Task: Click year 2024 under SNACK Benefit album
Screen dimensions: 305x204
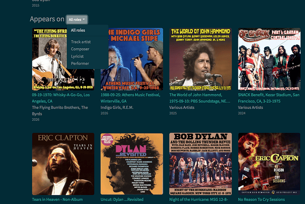Action: pos(242,113)
